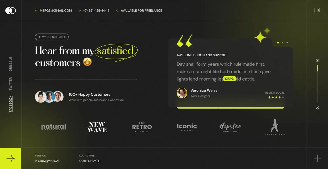The width and height of the screenshot is (328, 169).
Task: Click the My Clients Sayes pill button
Action: 52,37
